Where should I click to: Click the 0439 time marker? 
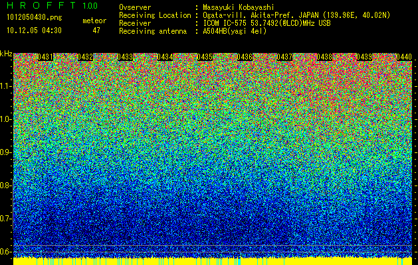pos(364,57)
